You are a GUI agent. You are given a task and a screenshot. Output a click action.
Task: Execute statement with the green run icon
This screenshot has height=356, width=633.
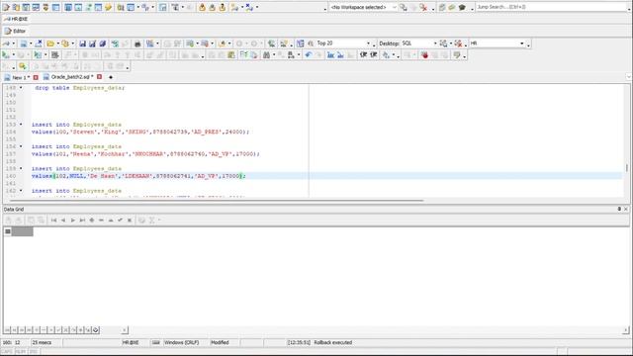pos(6,55)
